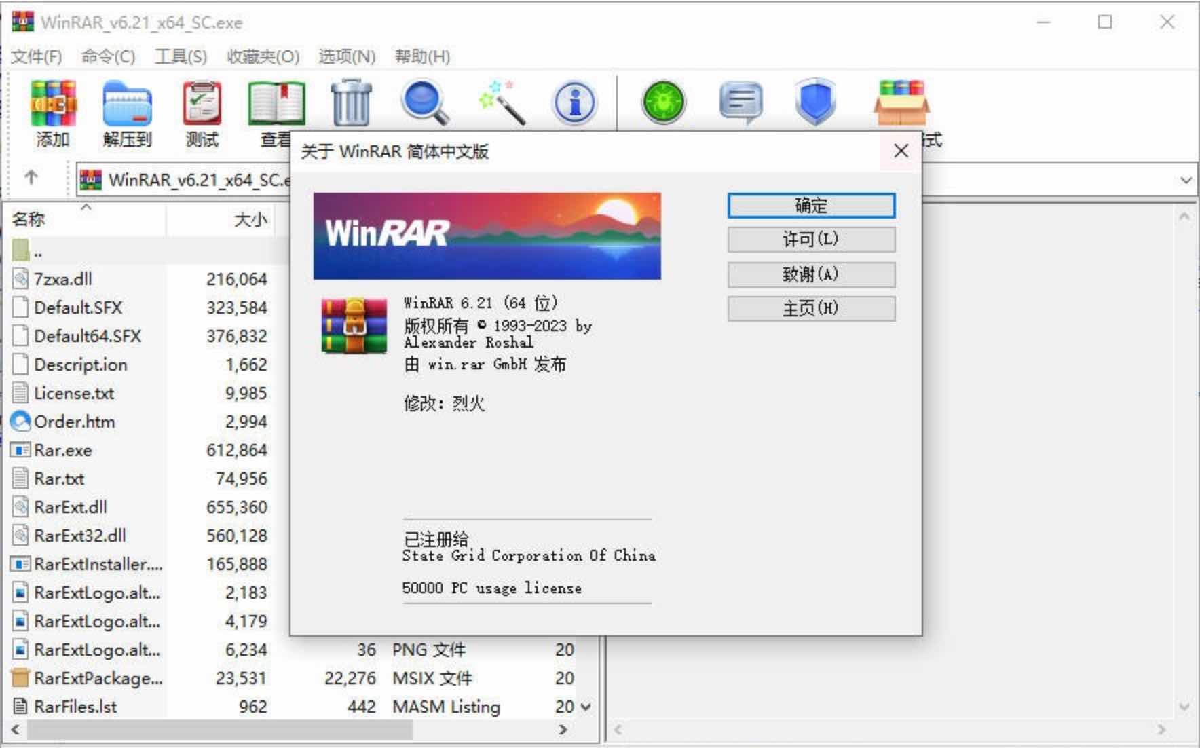Click the MSIX 文件 type cell

432,678
